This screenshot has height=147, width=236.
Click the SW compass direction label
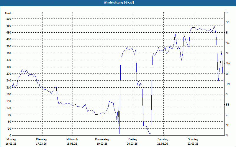[x=228, y=84]
